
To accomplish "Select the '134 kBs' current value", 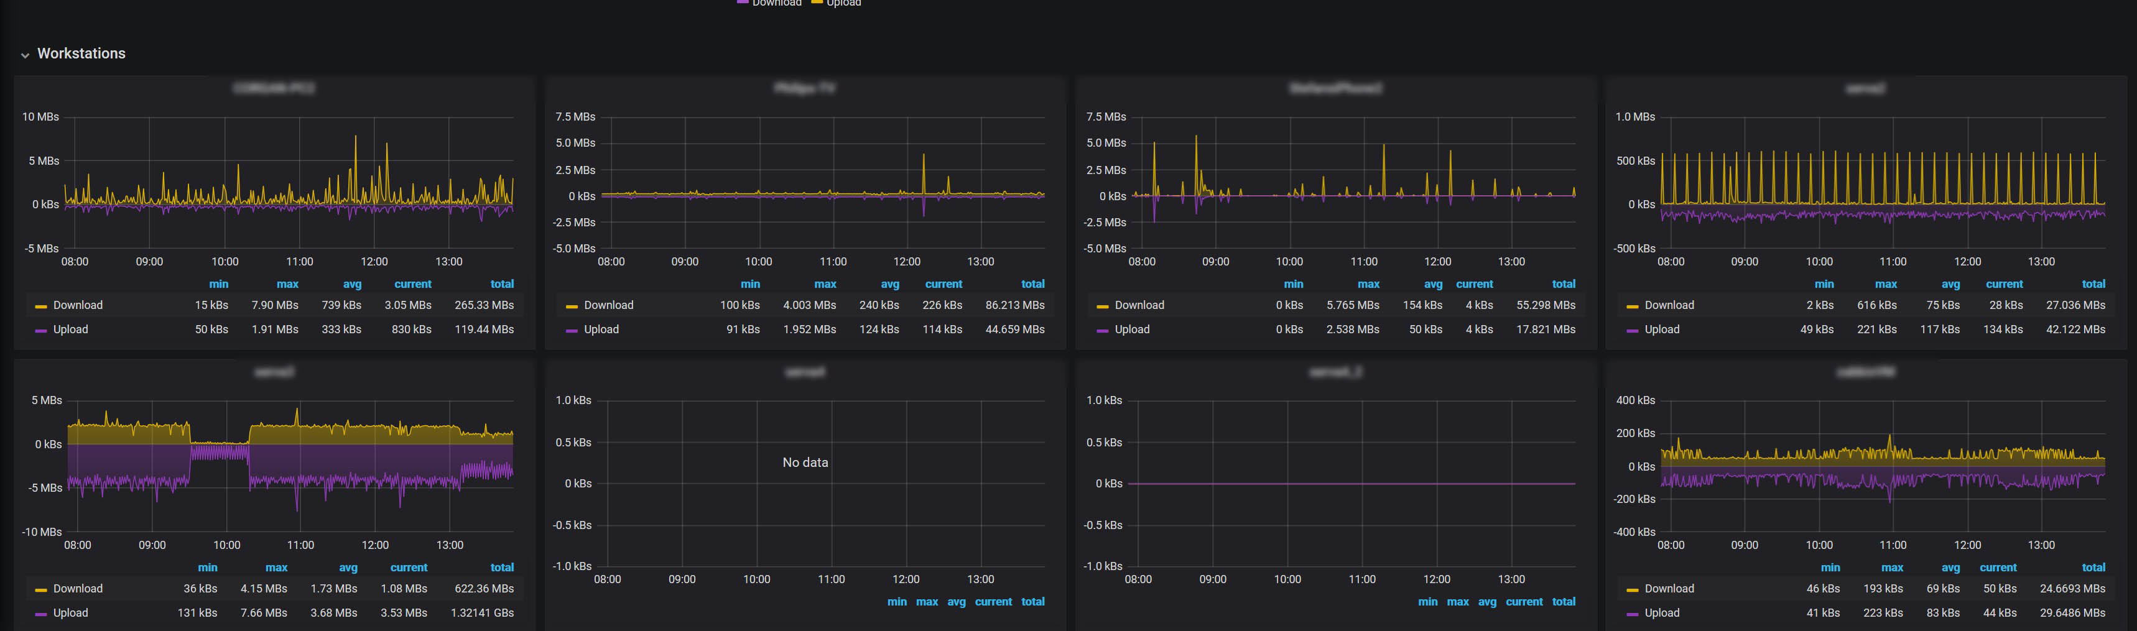I will (x=2003, y=329).
